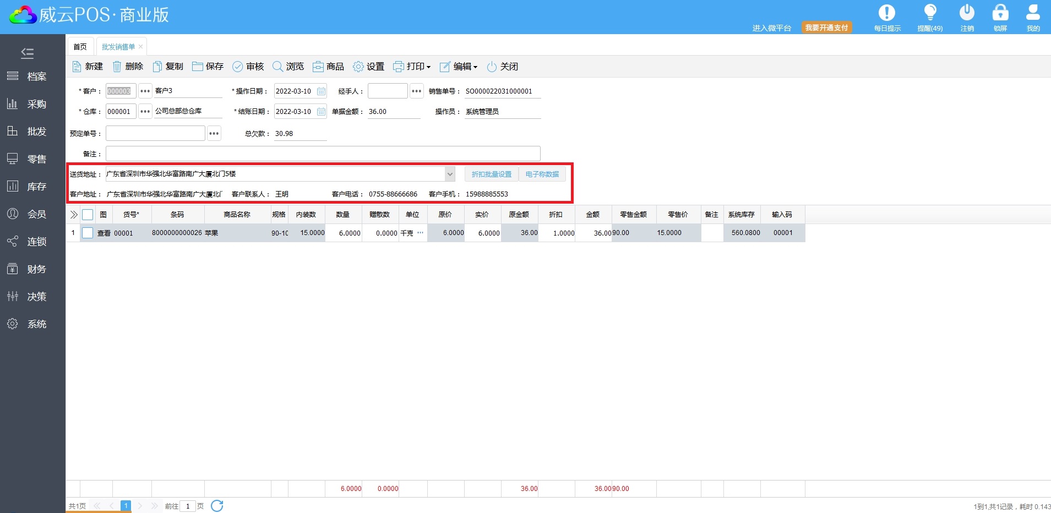Expand the 送货地址 address dropdown

pos(450,174)
